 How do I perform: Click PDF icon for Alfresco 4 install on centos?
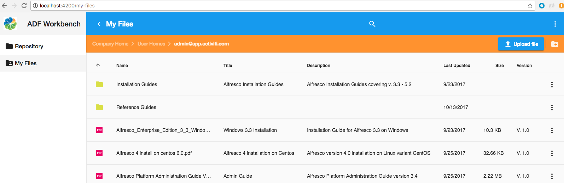99,153
